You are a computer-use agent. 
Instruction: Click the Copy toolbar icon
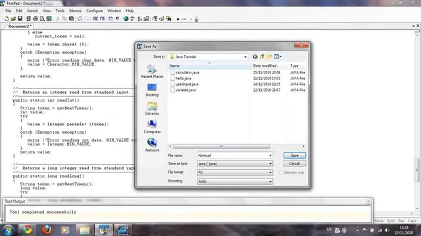click(x=64, y=19)
